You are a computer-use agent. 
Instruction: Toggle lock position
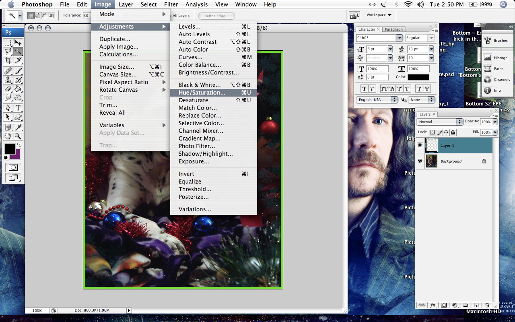446,132
